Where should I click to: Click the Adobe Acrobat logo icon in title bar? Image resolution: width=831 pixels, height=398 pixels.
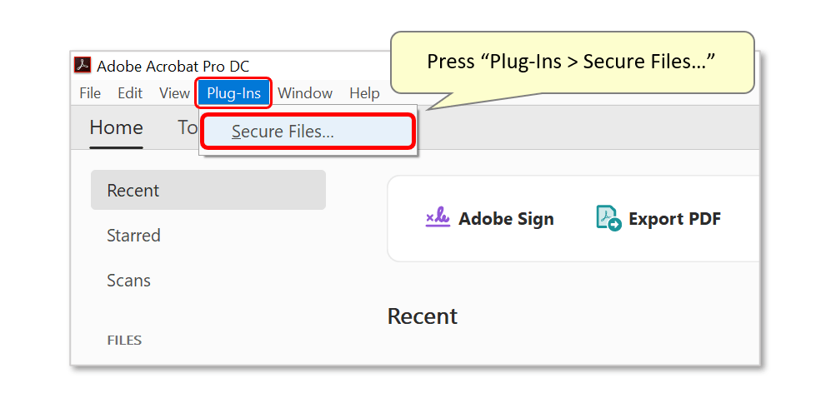[83, 66]
